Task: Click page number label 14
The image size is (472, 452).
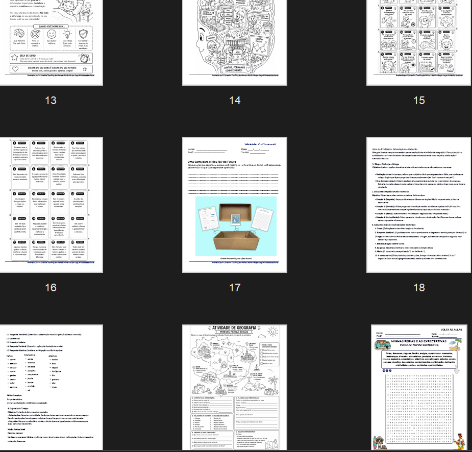Action: 235,100
